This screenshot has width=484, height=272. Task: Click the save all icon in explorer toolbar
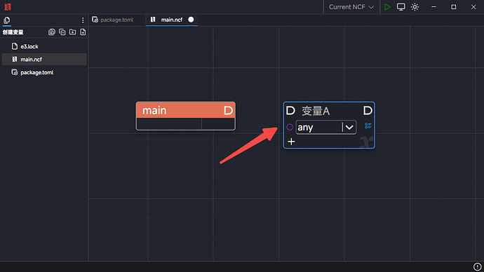tap(52, 32)
